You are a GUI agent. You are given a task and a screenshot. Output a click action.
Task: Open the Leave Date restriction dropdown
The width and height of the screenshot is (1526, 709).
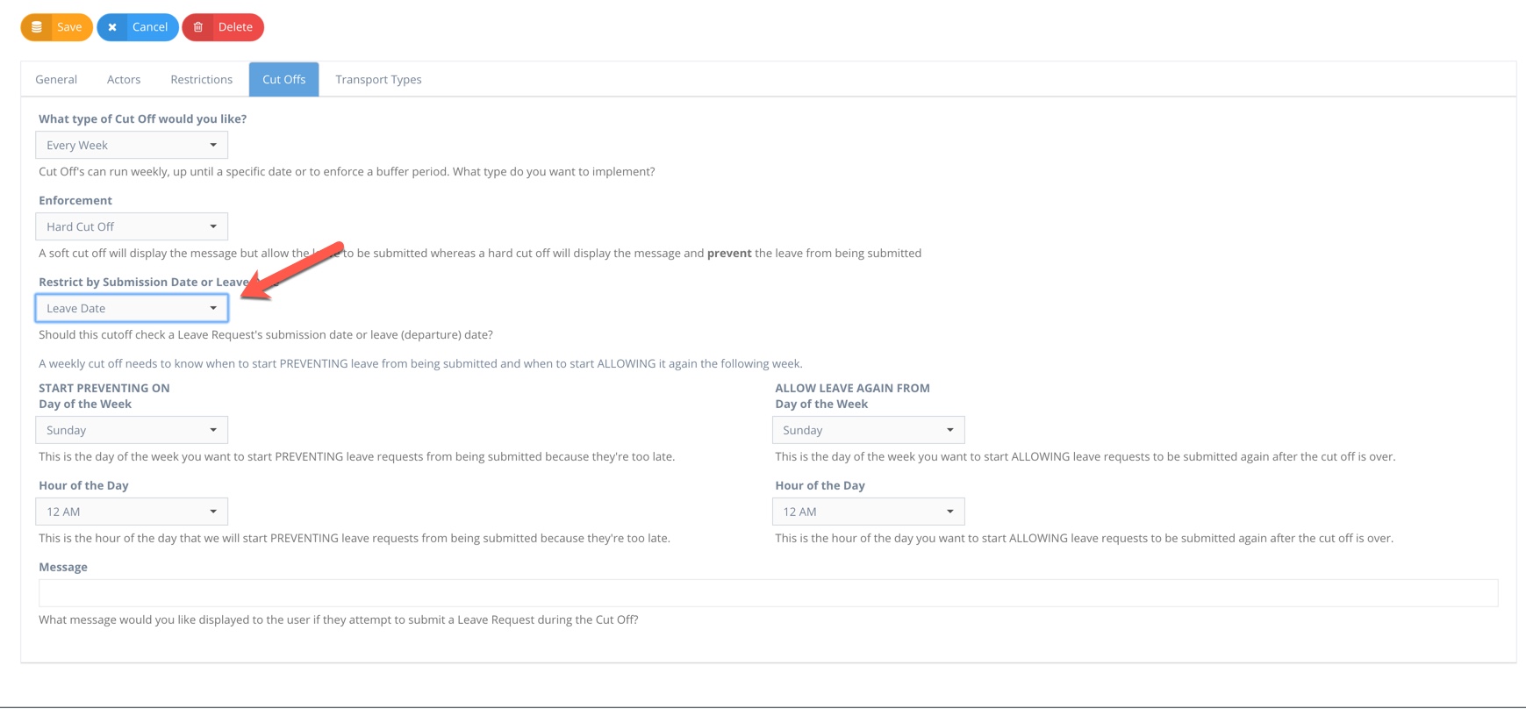132,308
